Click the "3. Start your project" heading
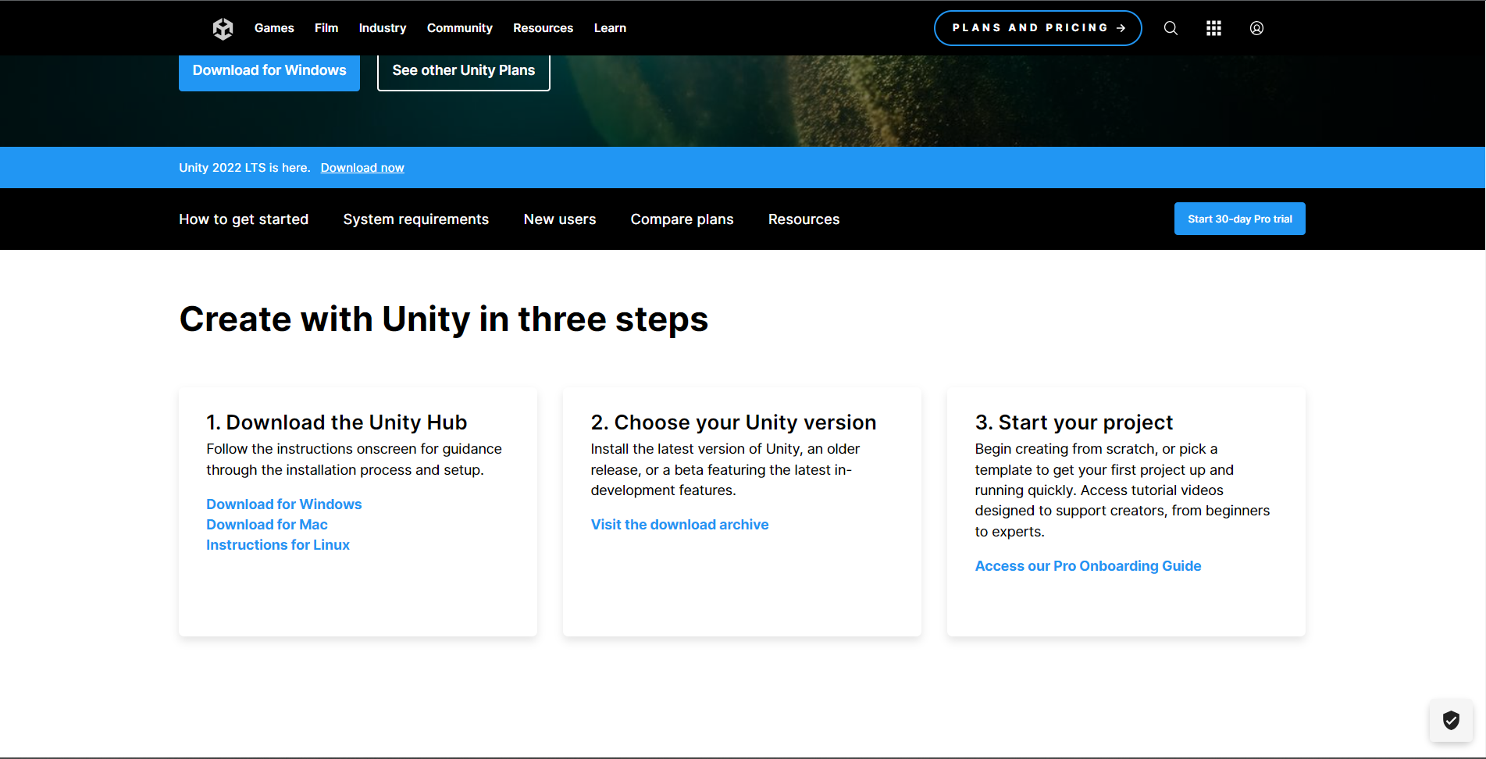The image size is (1486, 759). pyautogui.click(x=1074, y=422)
